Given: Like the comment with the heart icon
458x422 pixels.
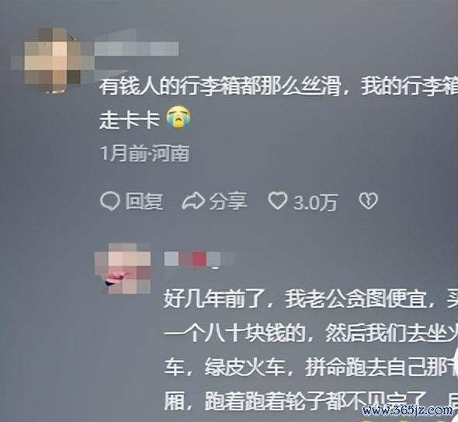Looking at the screenshot, I should tap(278, 201).
